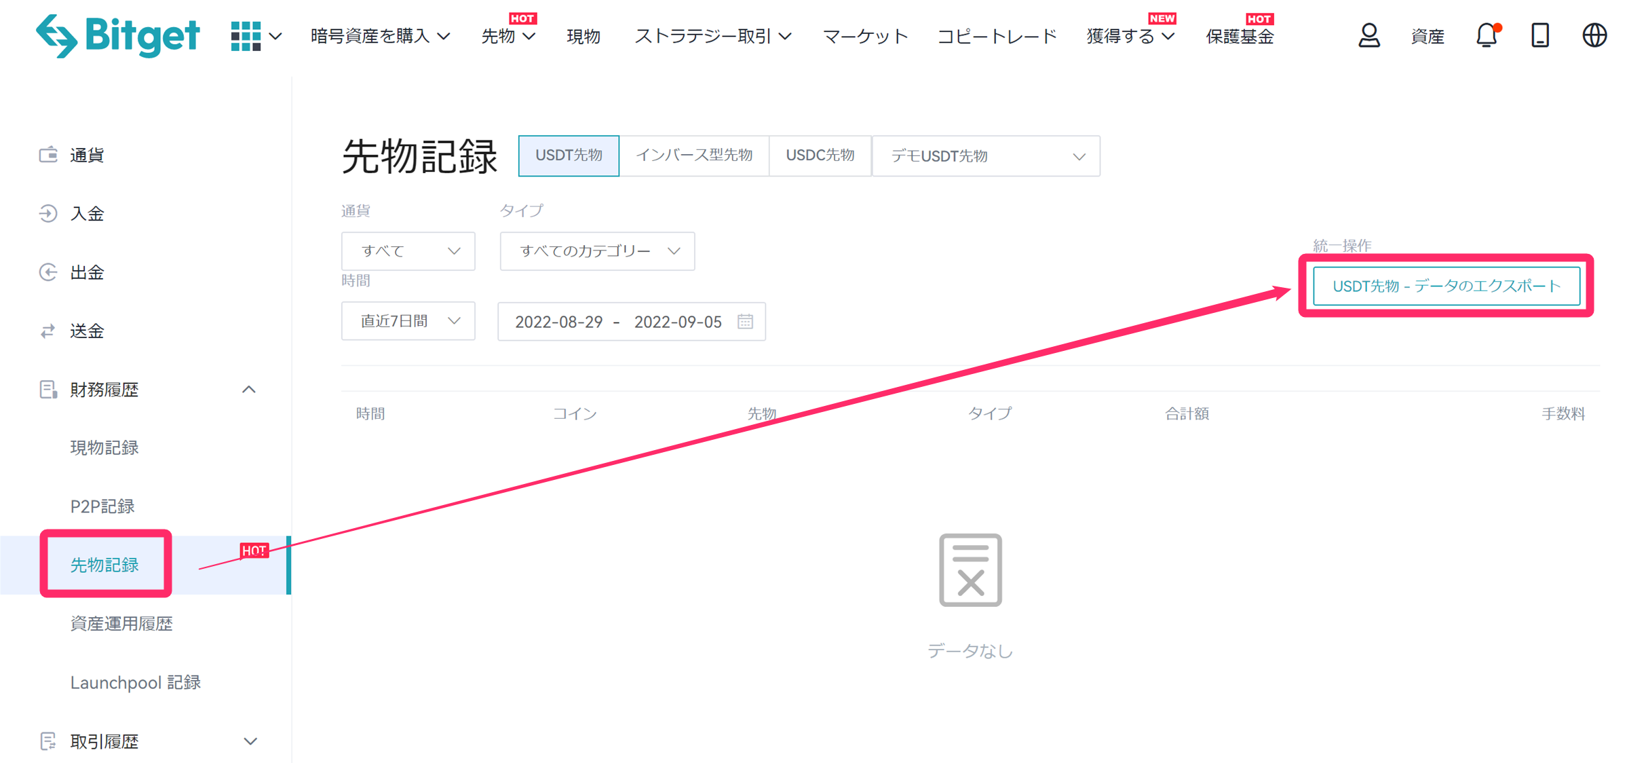Click USDT先物 - データのエクスポート button
The height and width of the screenshot is (763, 1646).
pyautogui.click(x=1447, y=286)
